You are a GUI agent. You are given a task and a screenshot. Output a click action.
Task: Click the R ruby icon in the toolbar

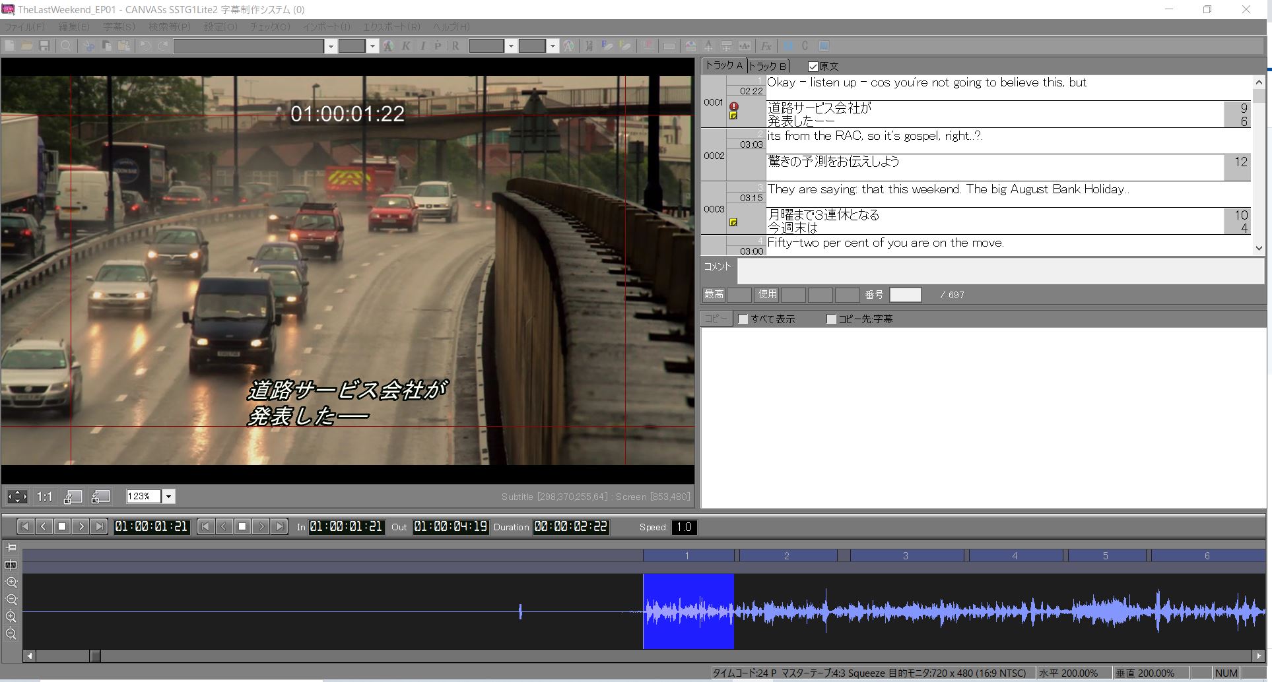pos(455,46)
